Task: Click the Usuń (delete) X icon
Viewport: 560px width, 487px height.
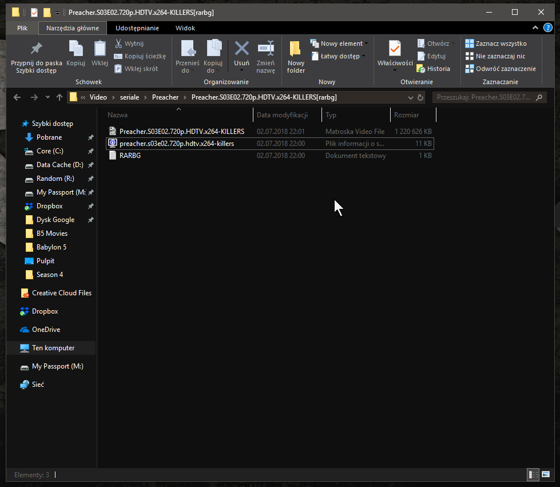Action: tap(241, 49)
